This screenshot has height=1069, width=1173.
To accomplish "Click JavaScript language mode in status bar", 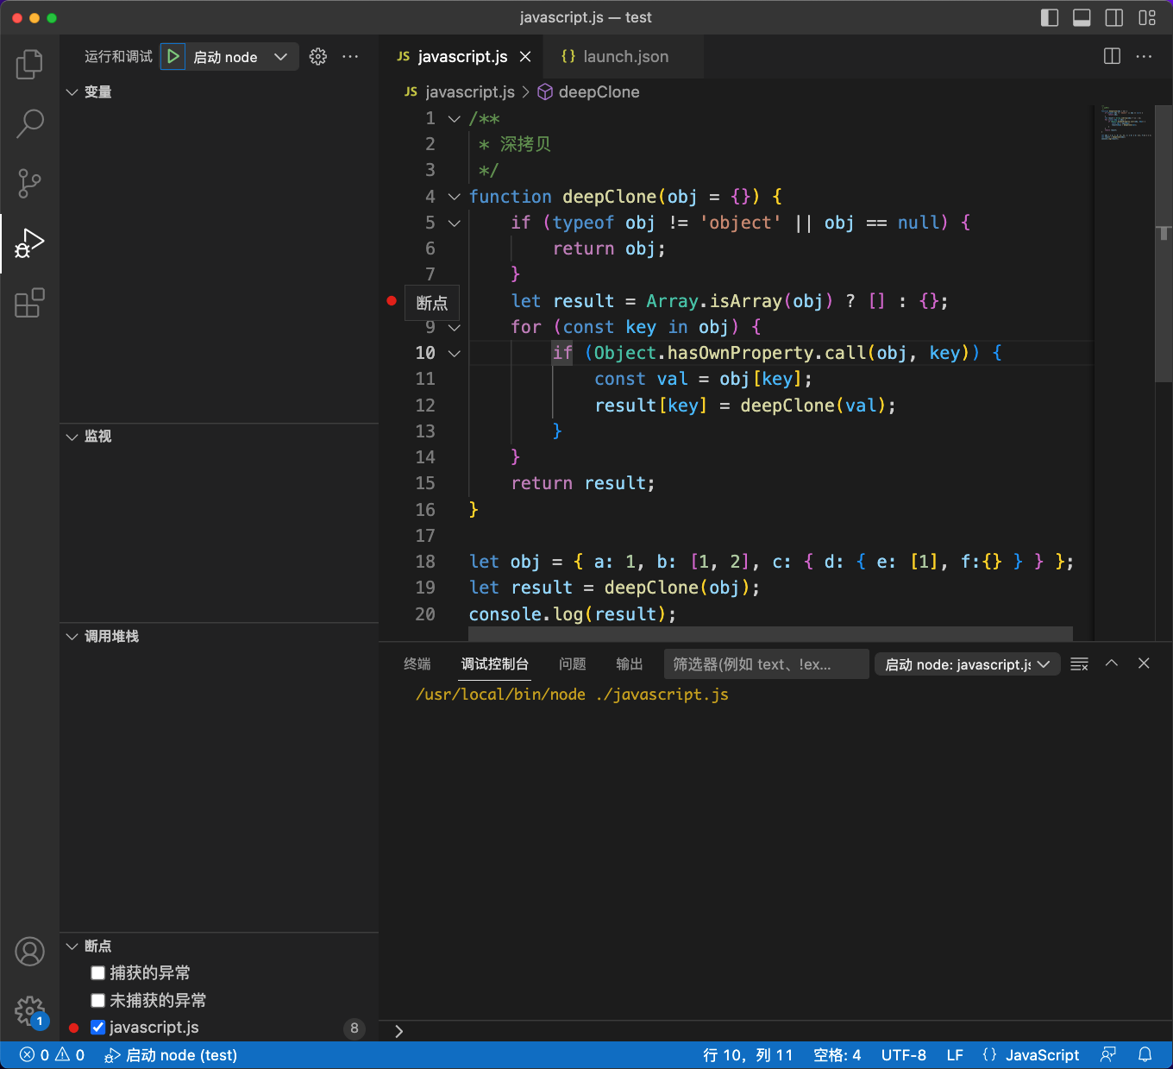I will coord(1042,1054).
